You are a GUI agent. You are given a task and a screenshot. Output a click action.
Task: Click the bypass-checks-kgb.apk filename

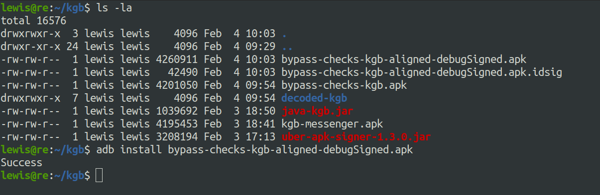tap(345, 85)
